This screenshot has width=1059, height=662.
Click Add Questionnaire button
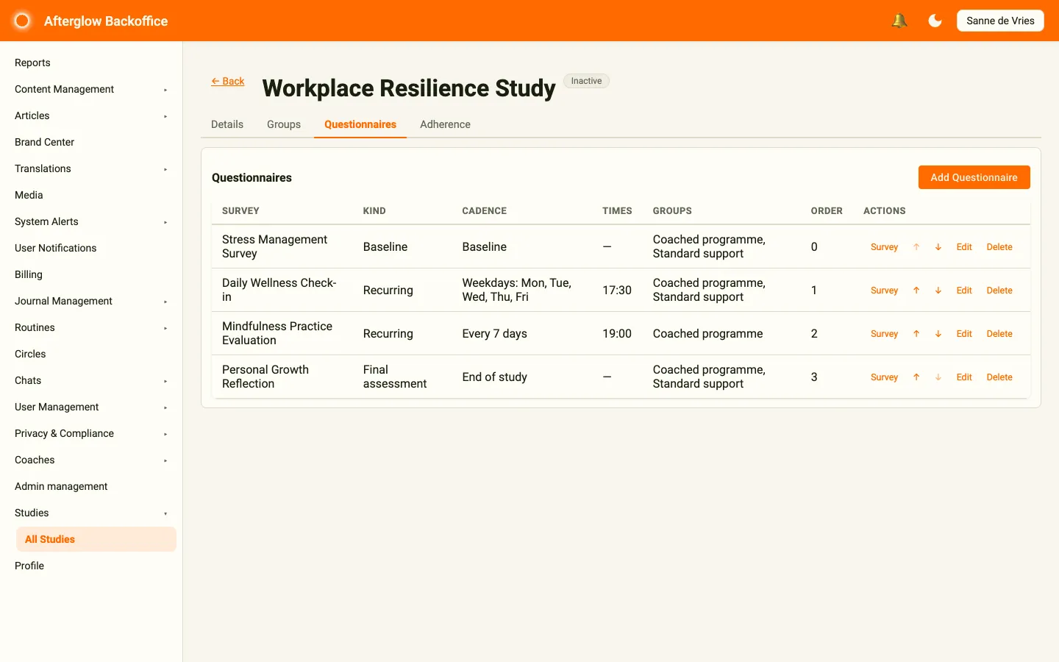pyautogui.click(x=974, y=177)
